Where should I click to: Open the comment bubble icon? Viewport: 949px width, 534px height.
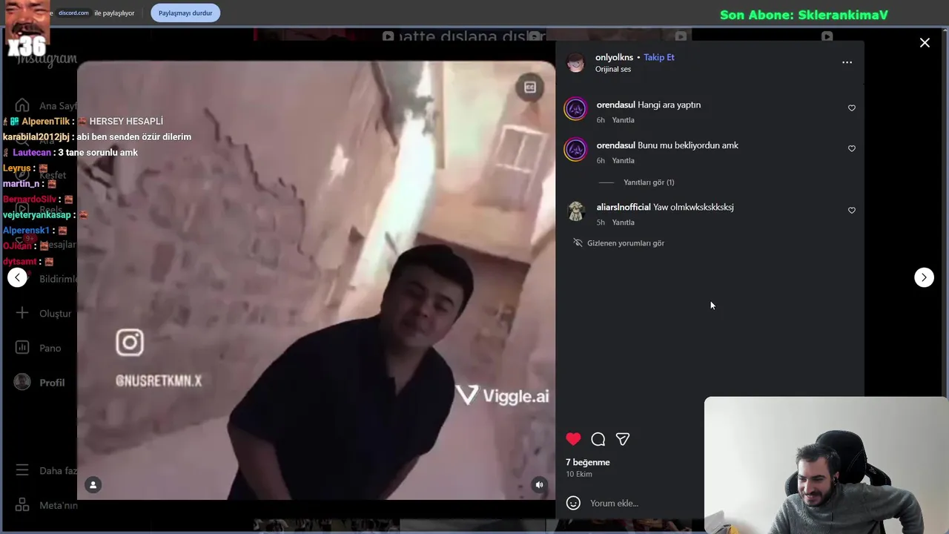(x=598, y=439)
